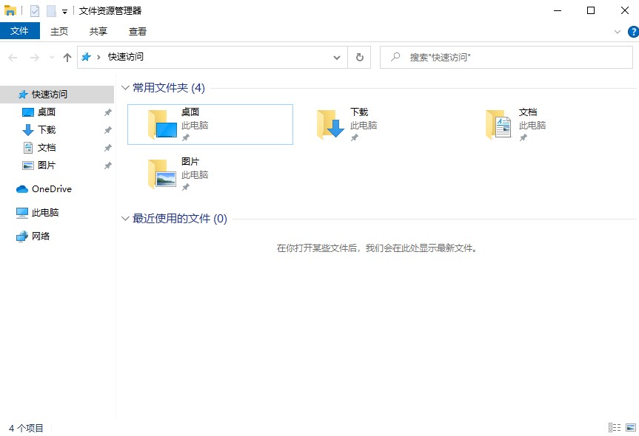Refresh the current folder view
This screenshot has height=436, width=639.
[x=360, y=57]
